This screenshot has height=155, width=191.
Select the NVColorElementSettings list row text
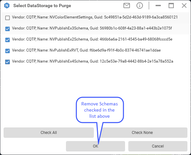pyautogui.click(x=95, y=17)
